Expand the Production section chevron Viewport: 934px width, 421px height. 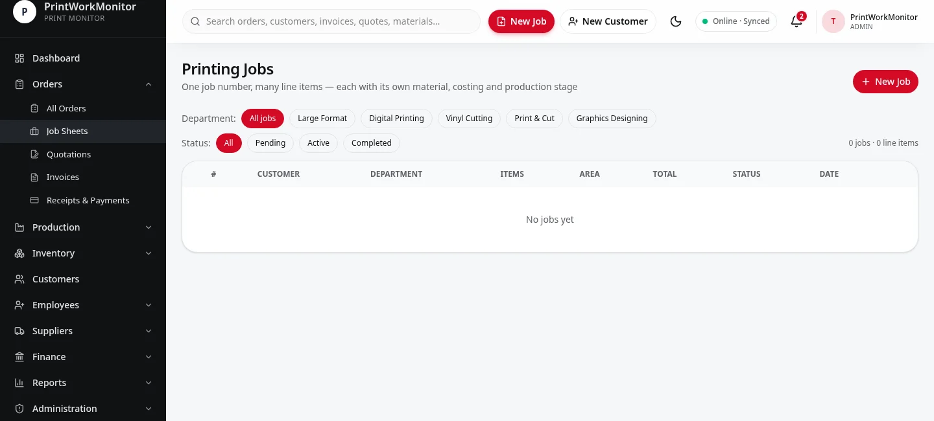pyautogui.click(x=149, y=227)
